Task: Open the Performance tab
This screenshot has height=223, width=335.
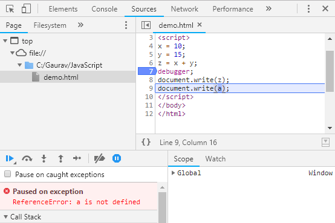Action: (233, 9)
